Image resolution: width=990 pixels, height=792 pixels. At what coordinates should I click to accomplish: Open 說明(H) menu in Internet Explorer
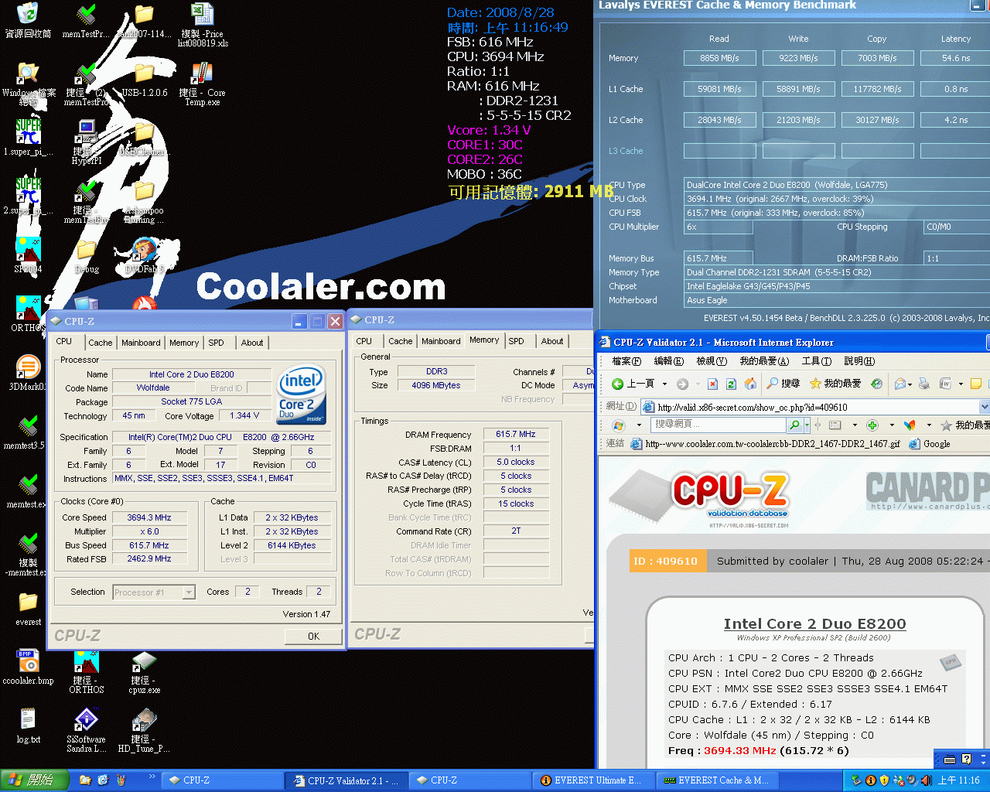click(x=859, y=361)
